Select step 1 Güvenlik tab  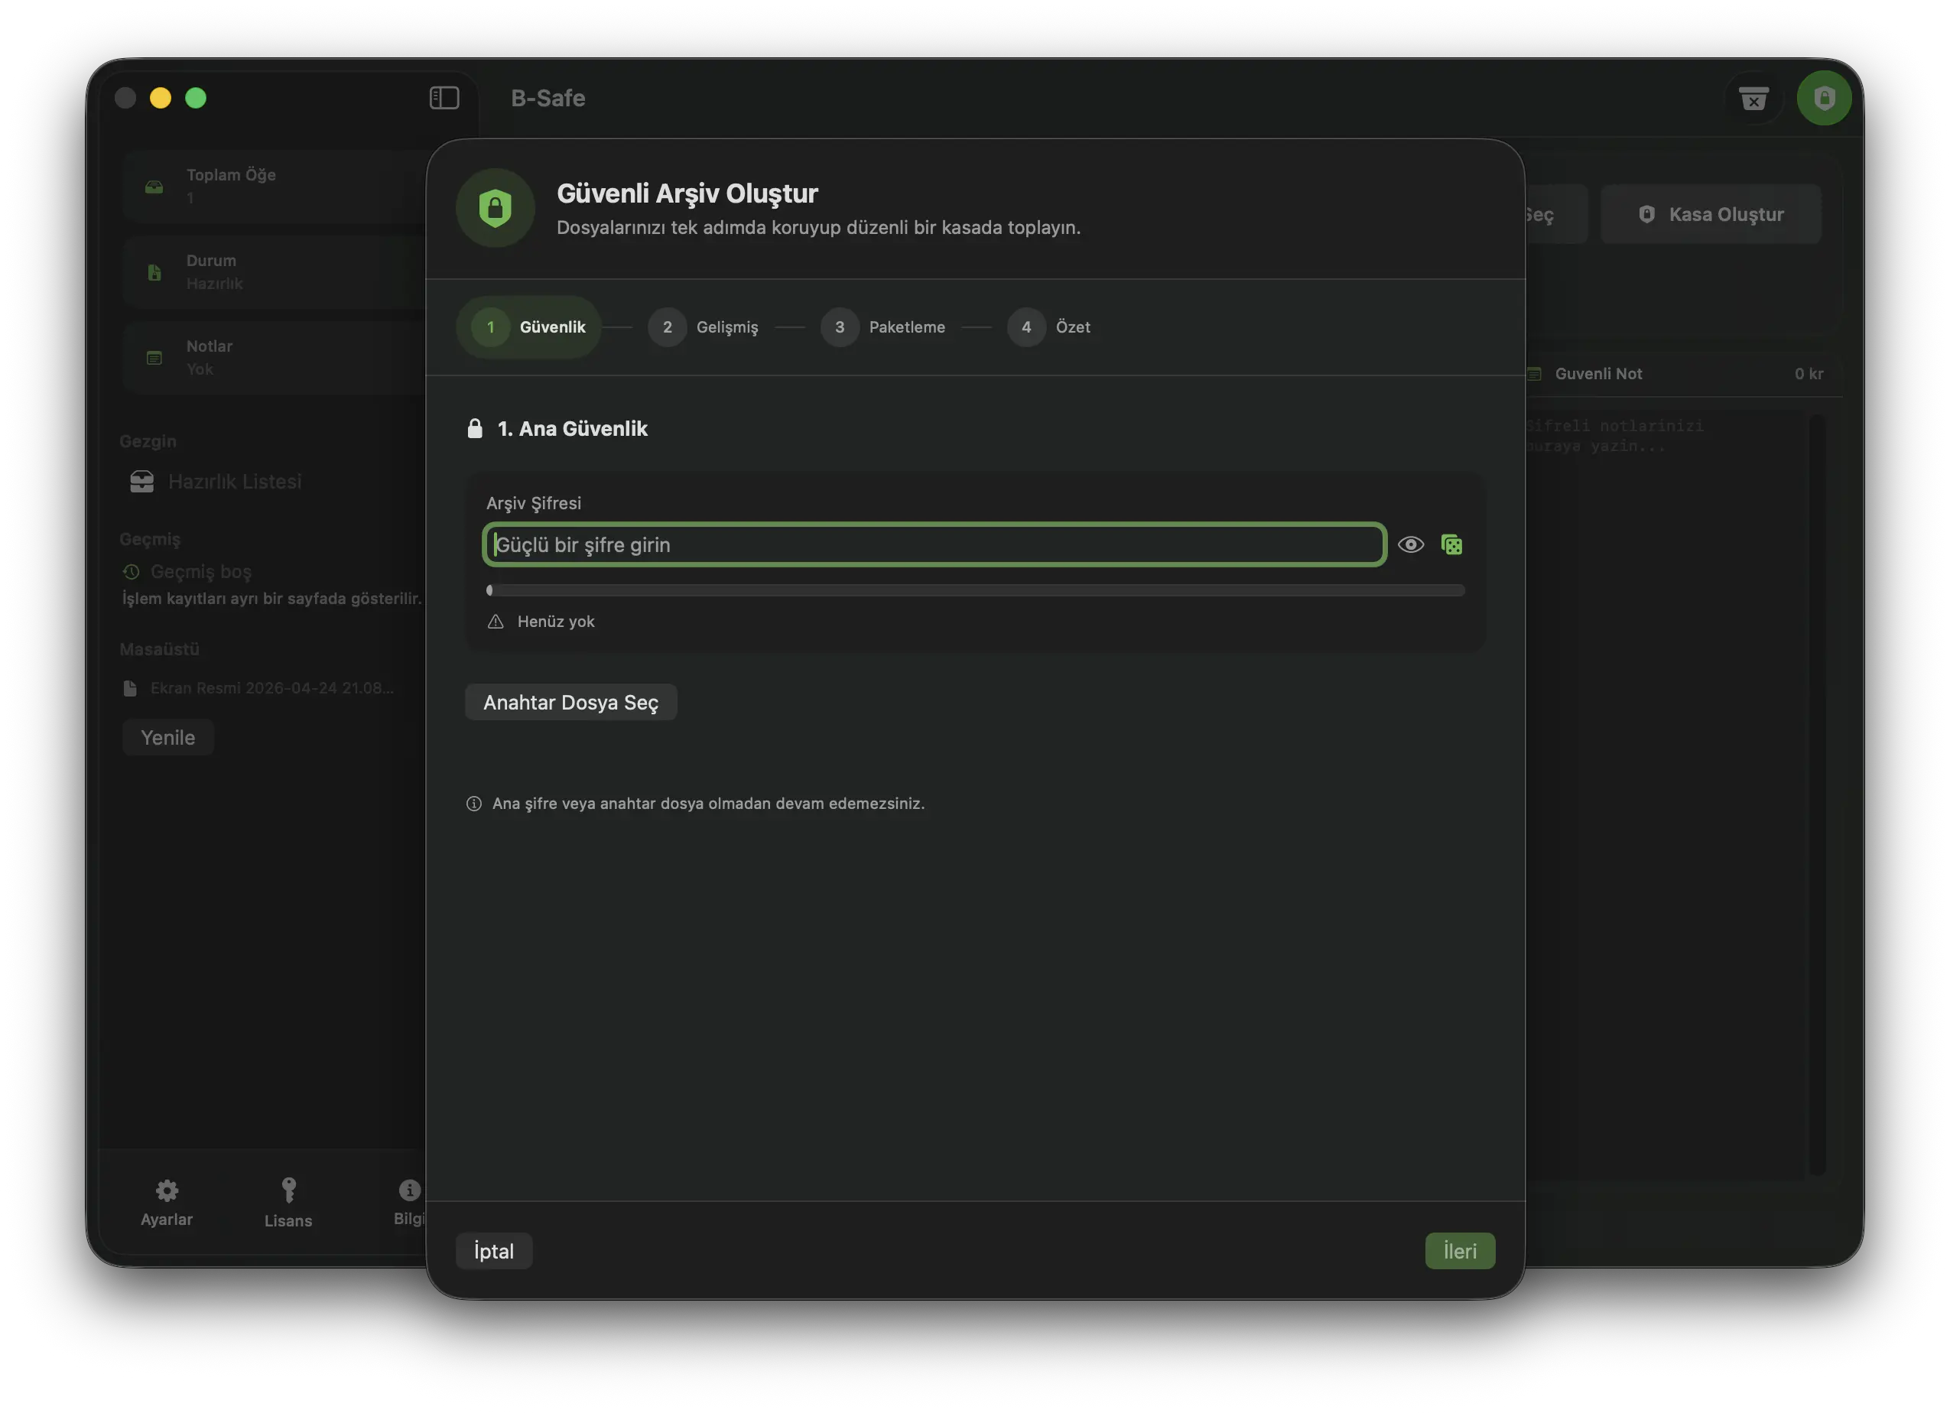528,327
